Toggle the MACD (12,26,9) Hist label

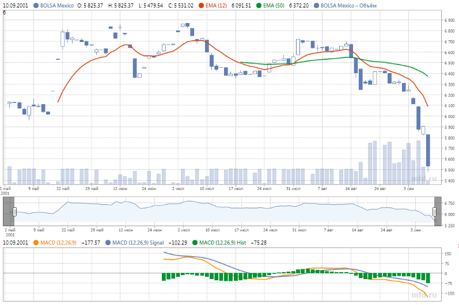(222, 243)
